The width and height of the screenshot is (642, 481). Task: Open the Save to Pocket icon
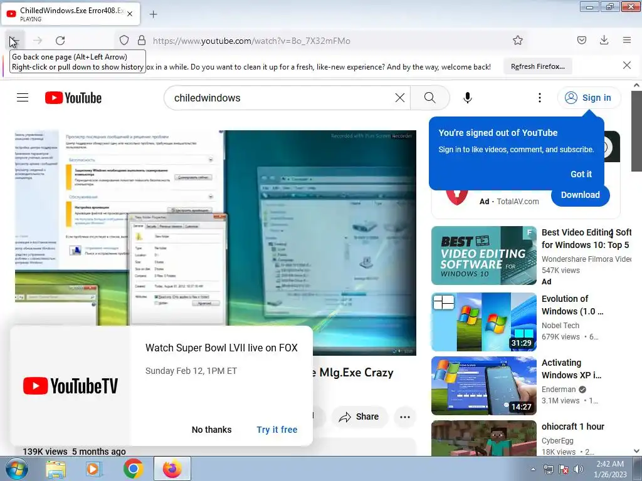tap(581, 40)
